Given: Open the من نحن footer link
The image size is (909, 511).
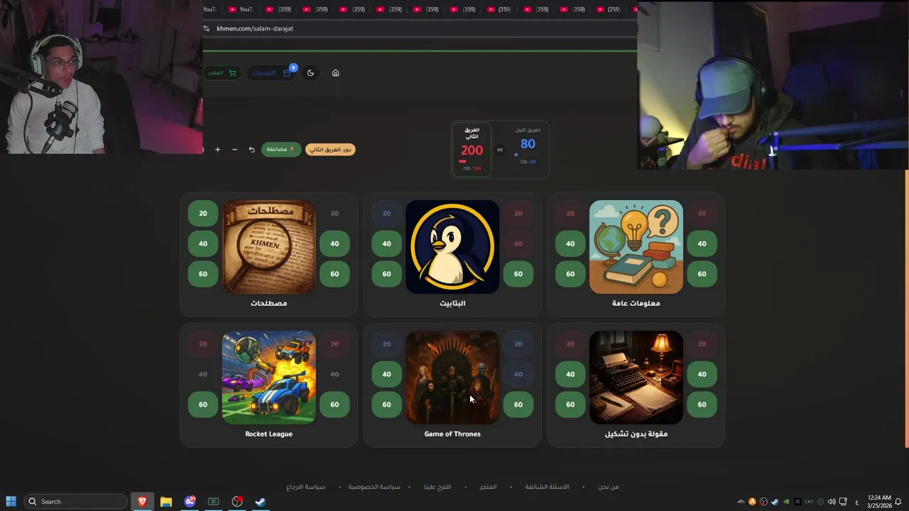Looking at the screenshot, I should click(608, 487).
